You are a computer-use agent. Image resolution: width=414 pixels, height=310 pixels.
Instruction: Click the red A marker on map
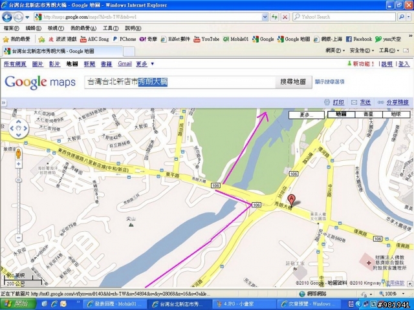[x=291, y=200]
